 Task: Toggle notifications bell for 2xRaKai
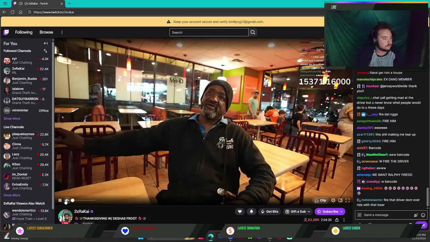251,211
